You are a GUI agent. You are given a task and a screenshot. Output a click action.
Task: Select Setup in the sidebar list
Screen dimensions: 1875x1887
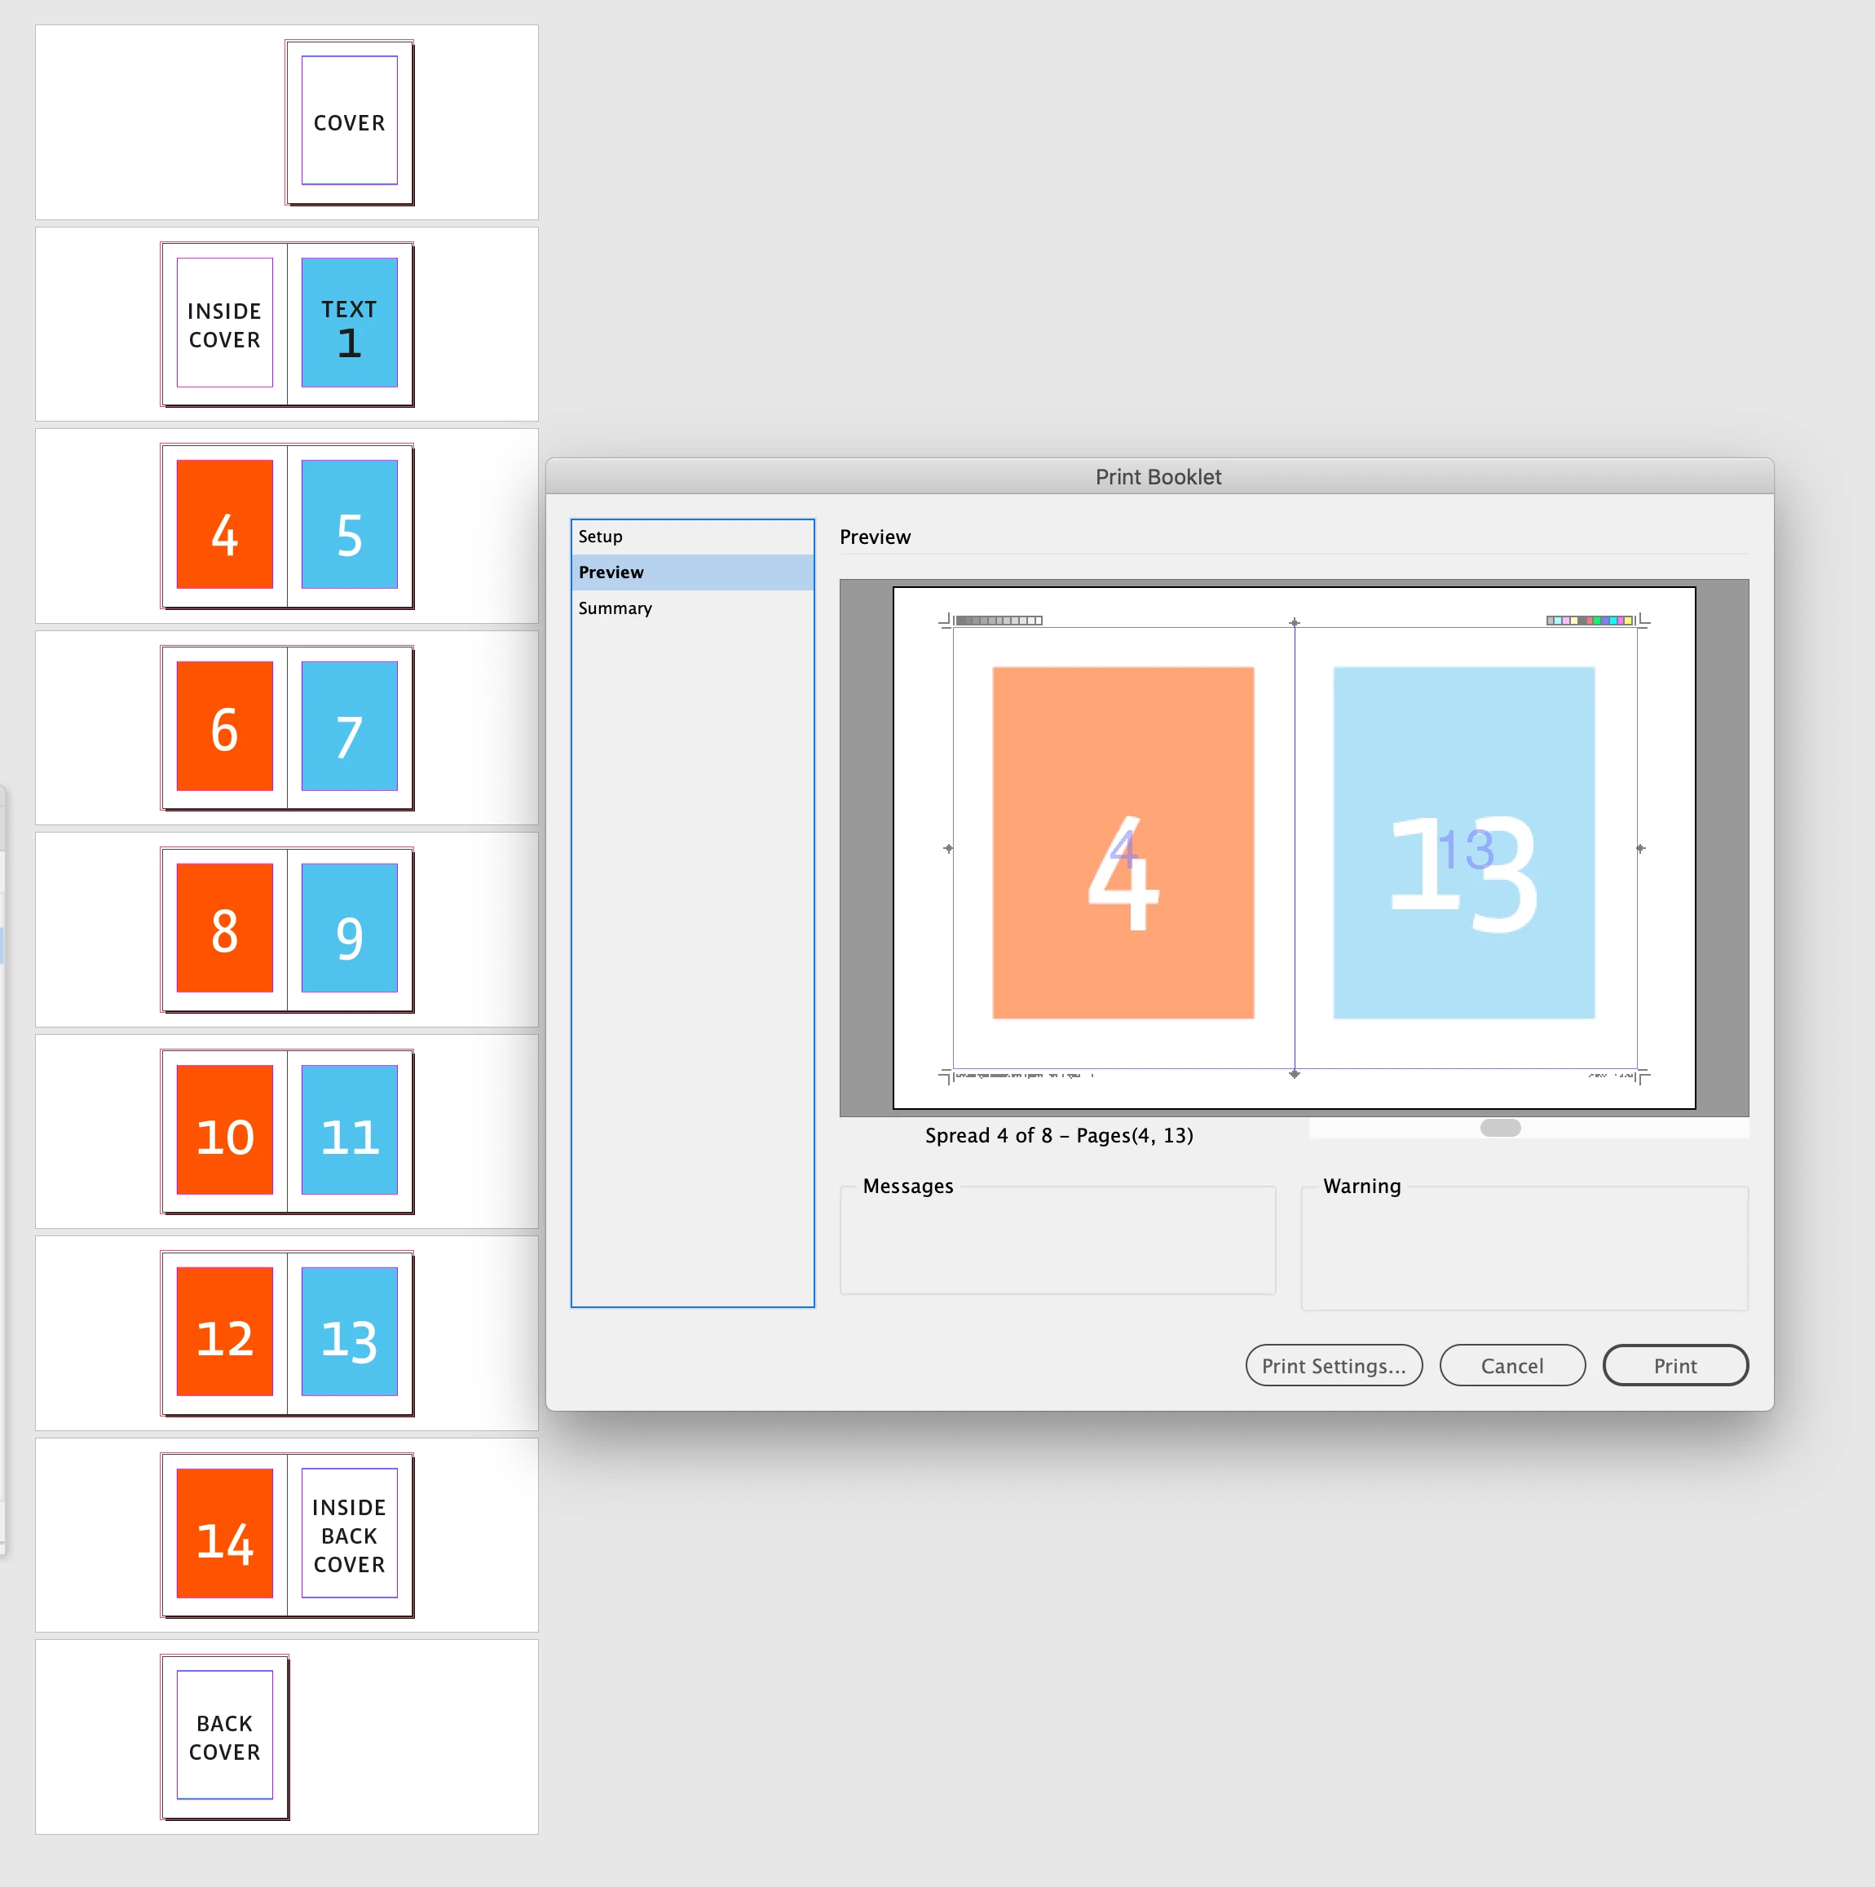600,537
